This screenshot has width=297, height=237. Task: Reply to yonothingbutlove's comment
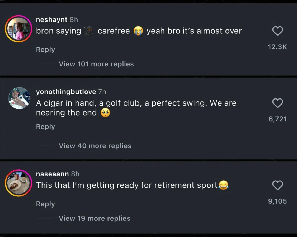[45, 127]
